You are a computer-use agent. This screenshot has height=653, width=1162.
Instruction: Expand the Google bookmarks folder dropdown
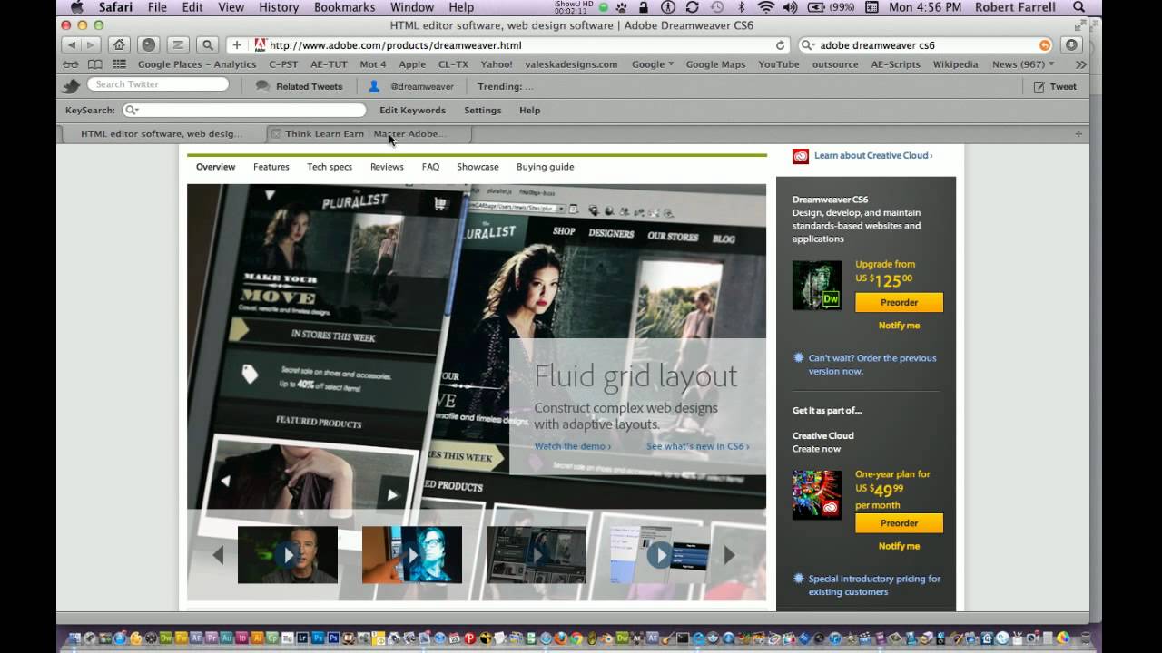(653, 64)
